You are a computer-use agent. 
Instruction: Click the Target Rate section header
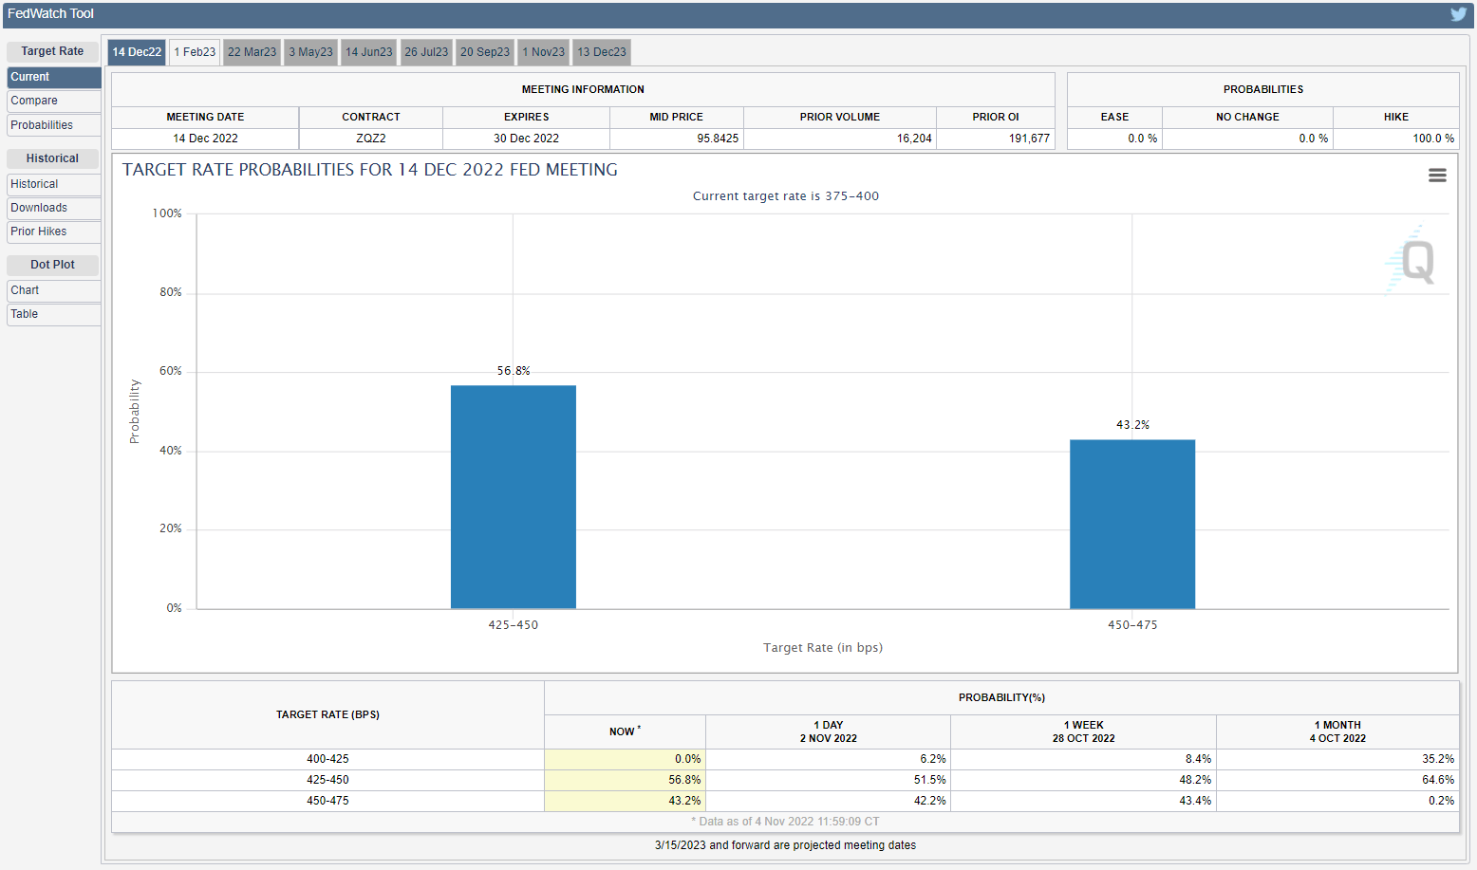pyautogui.click(x=52, y=51)
